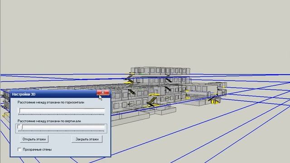This screenshot has height=163, width=290.
Task: Click the vertical floor distance slider
Action: pyautogui.click(x=62, y=128)
